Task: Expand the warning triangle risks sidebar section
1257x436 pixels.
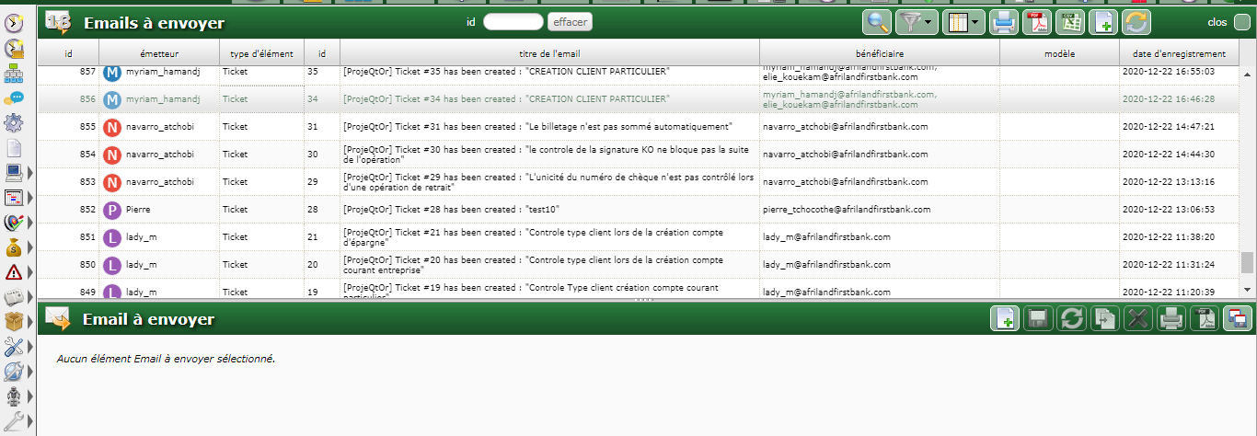Action: pos(31,271)
